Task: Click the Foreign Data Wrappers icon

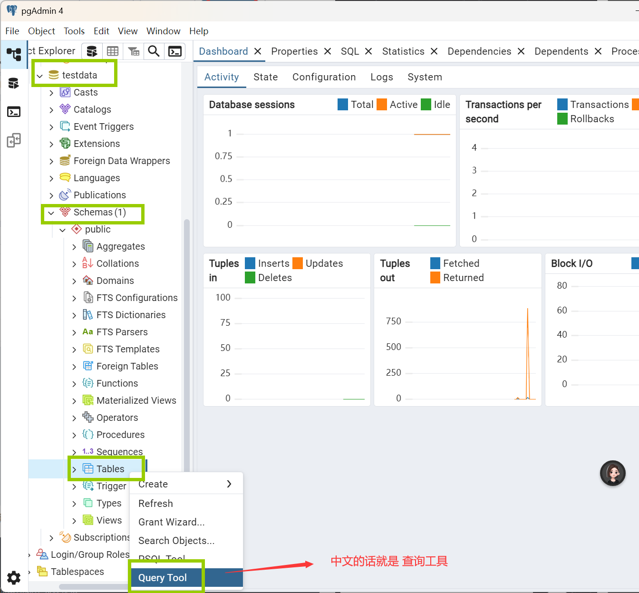Action: pyautogui.click(x=65, y=161)
